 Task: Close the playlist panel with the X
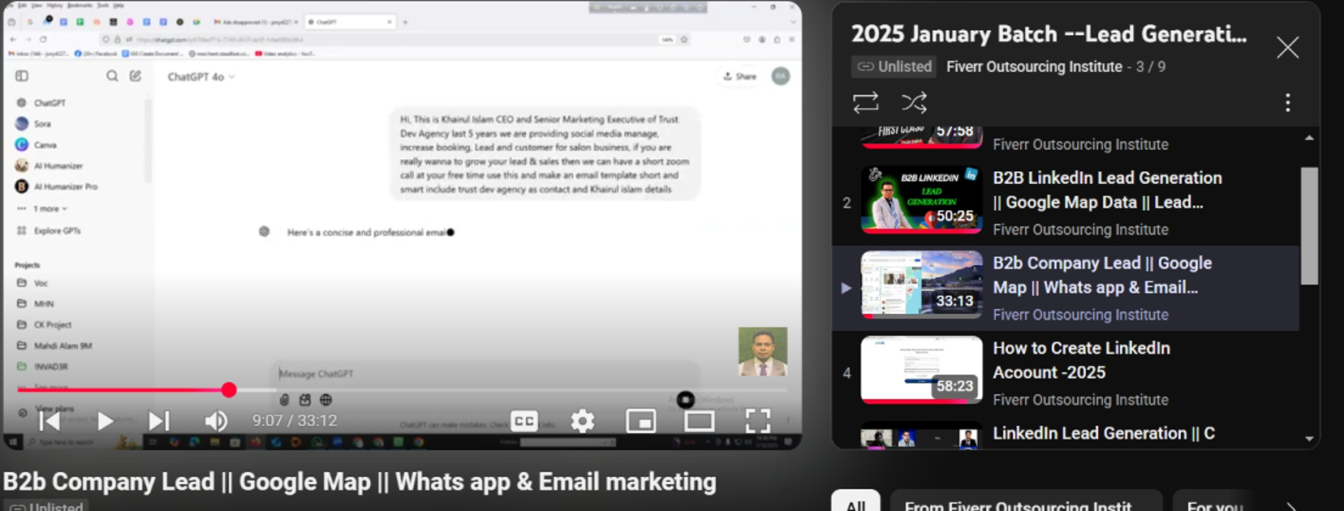(x=1288, y=48)
